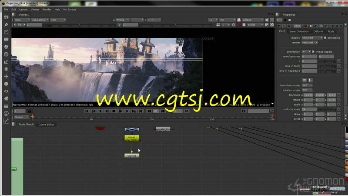
Task: Click the red color tile in the node properties header
Action: pyautogui.click(x=306, y=26)
